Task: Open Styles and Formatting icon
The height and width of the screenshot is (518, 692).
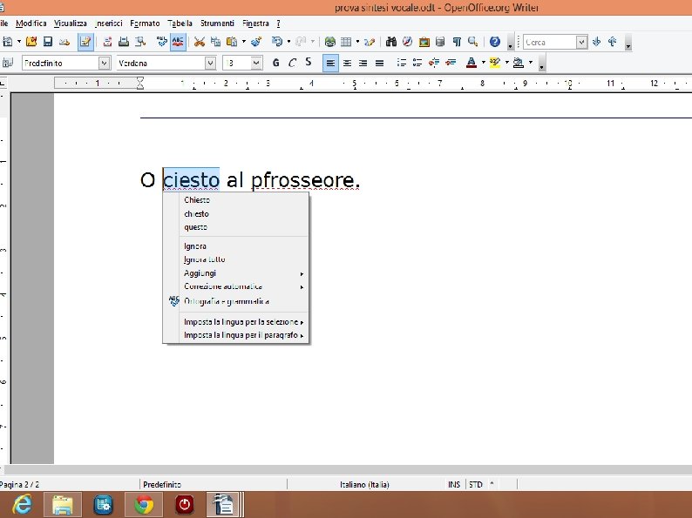Action: pos(7,63)
